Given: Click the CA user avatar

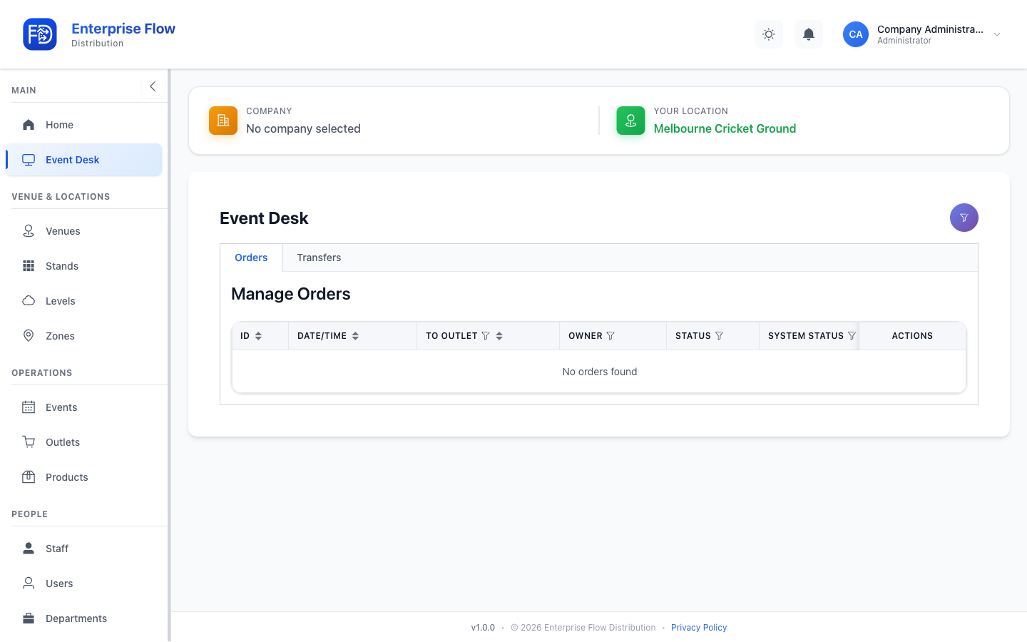Looking at the screenshot, I should tap(856, 34).
